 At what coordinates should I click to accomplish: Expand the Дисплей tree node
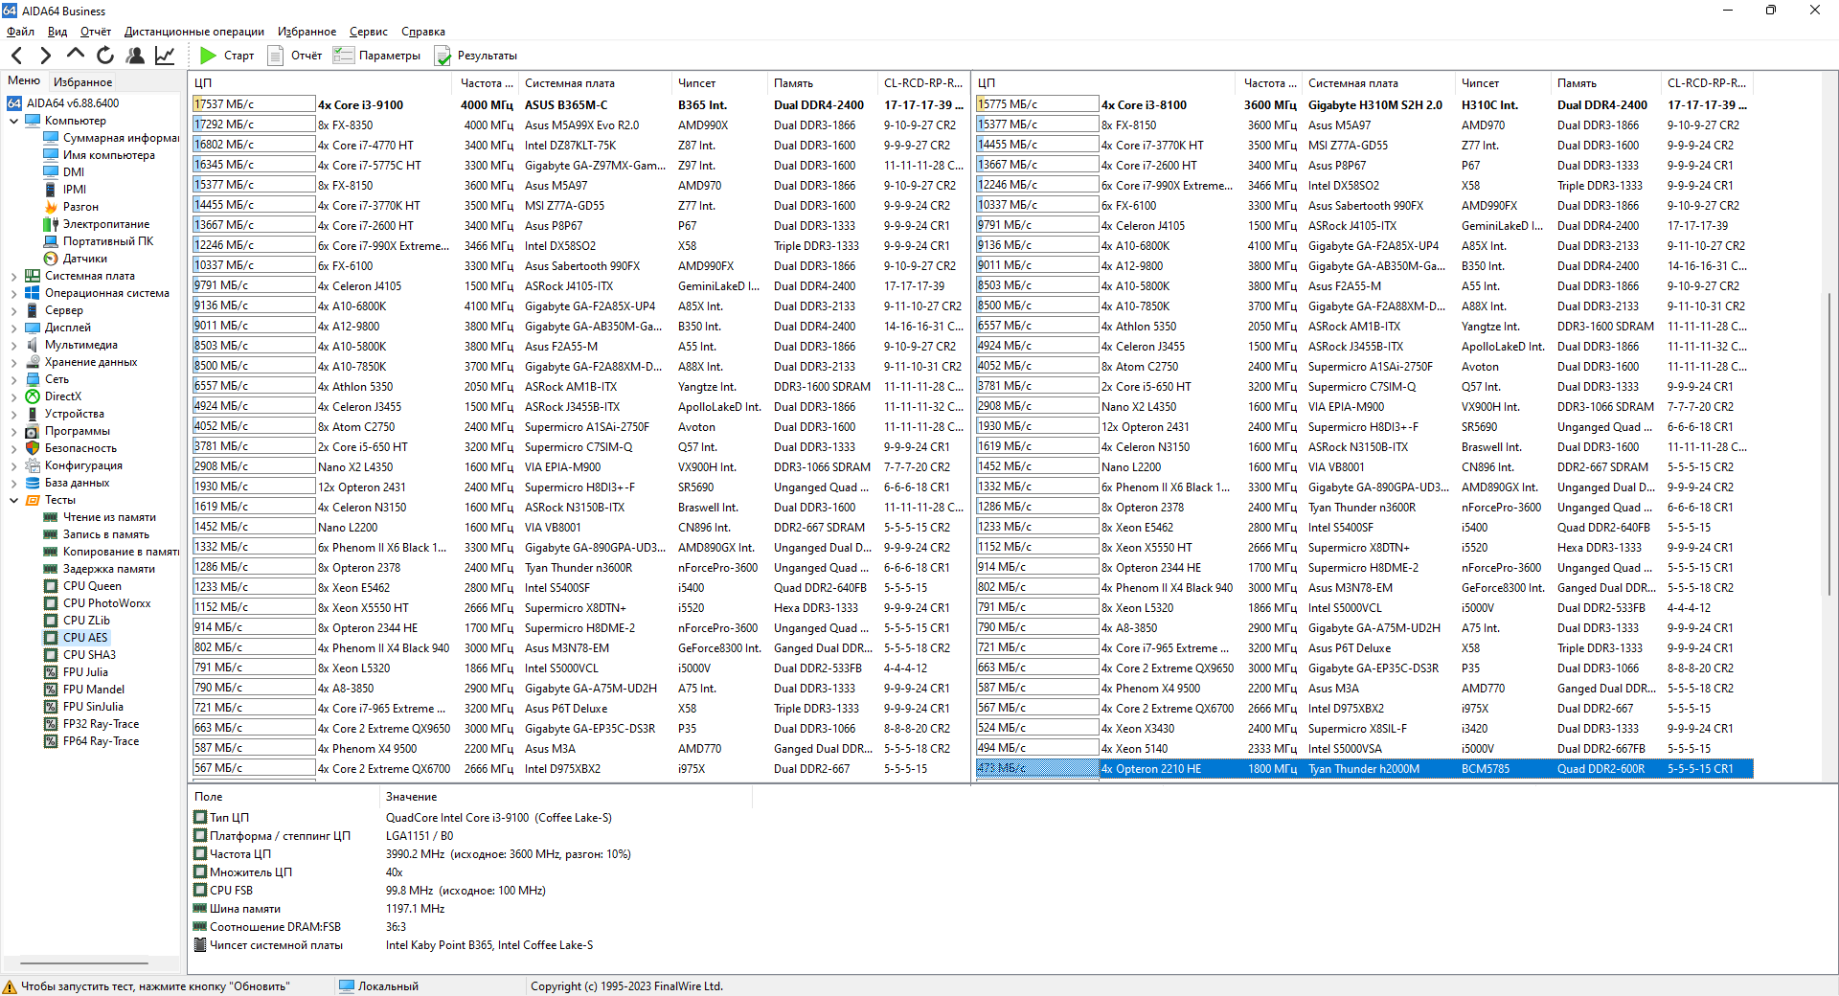[13, 328]
